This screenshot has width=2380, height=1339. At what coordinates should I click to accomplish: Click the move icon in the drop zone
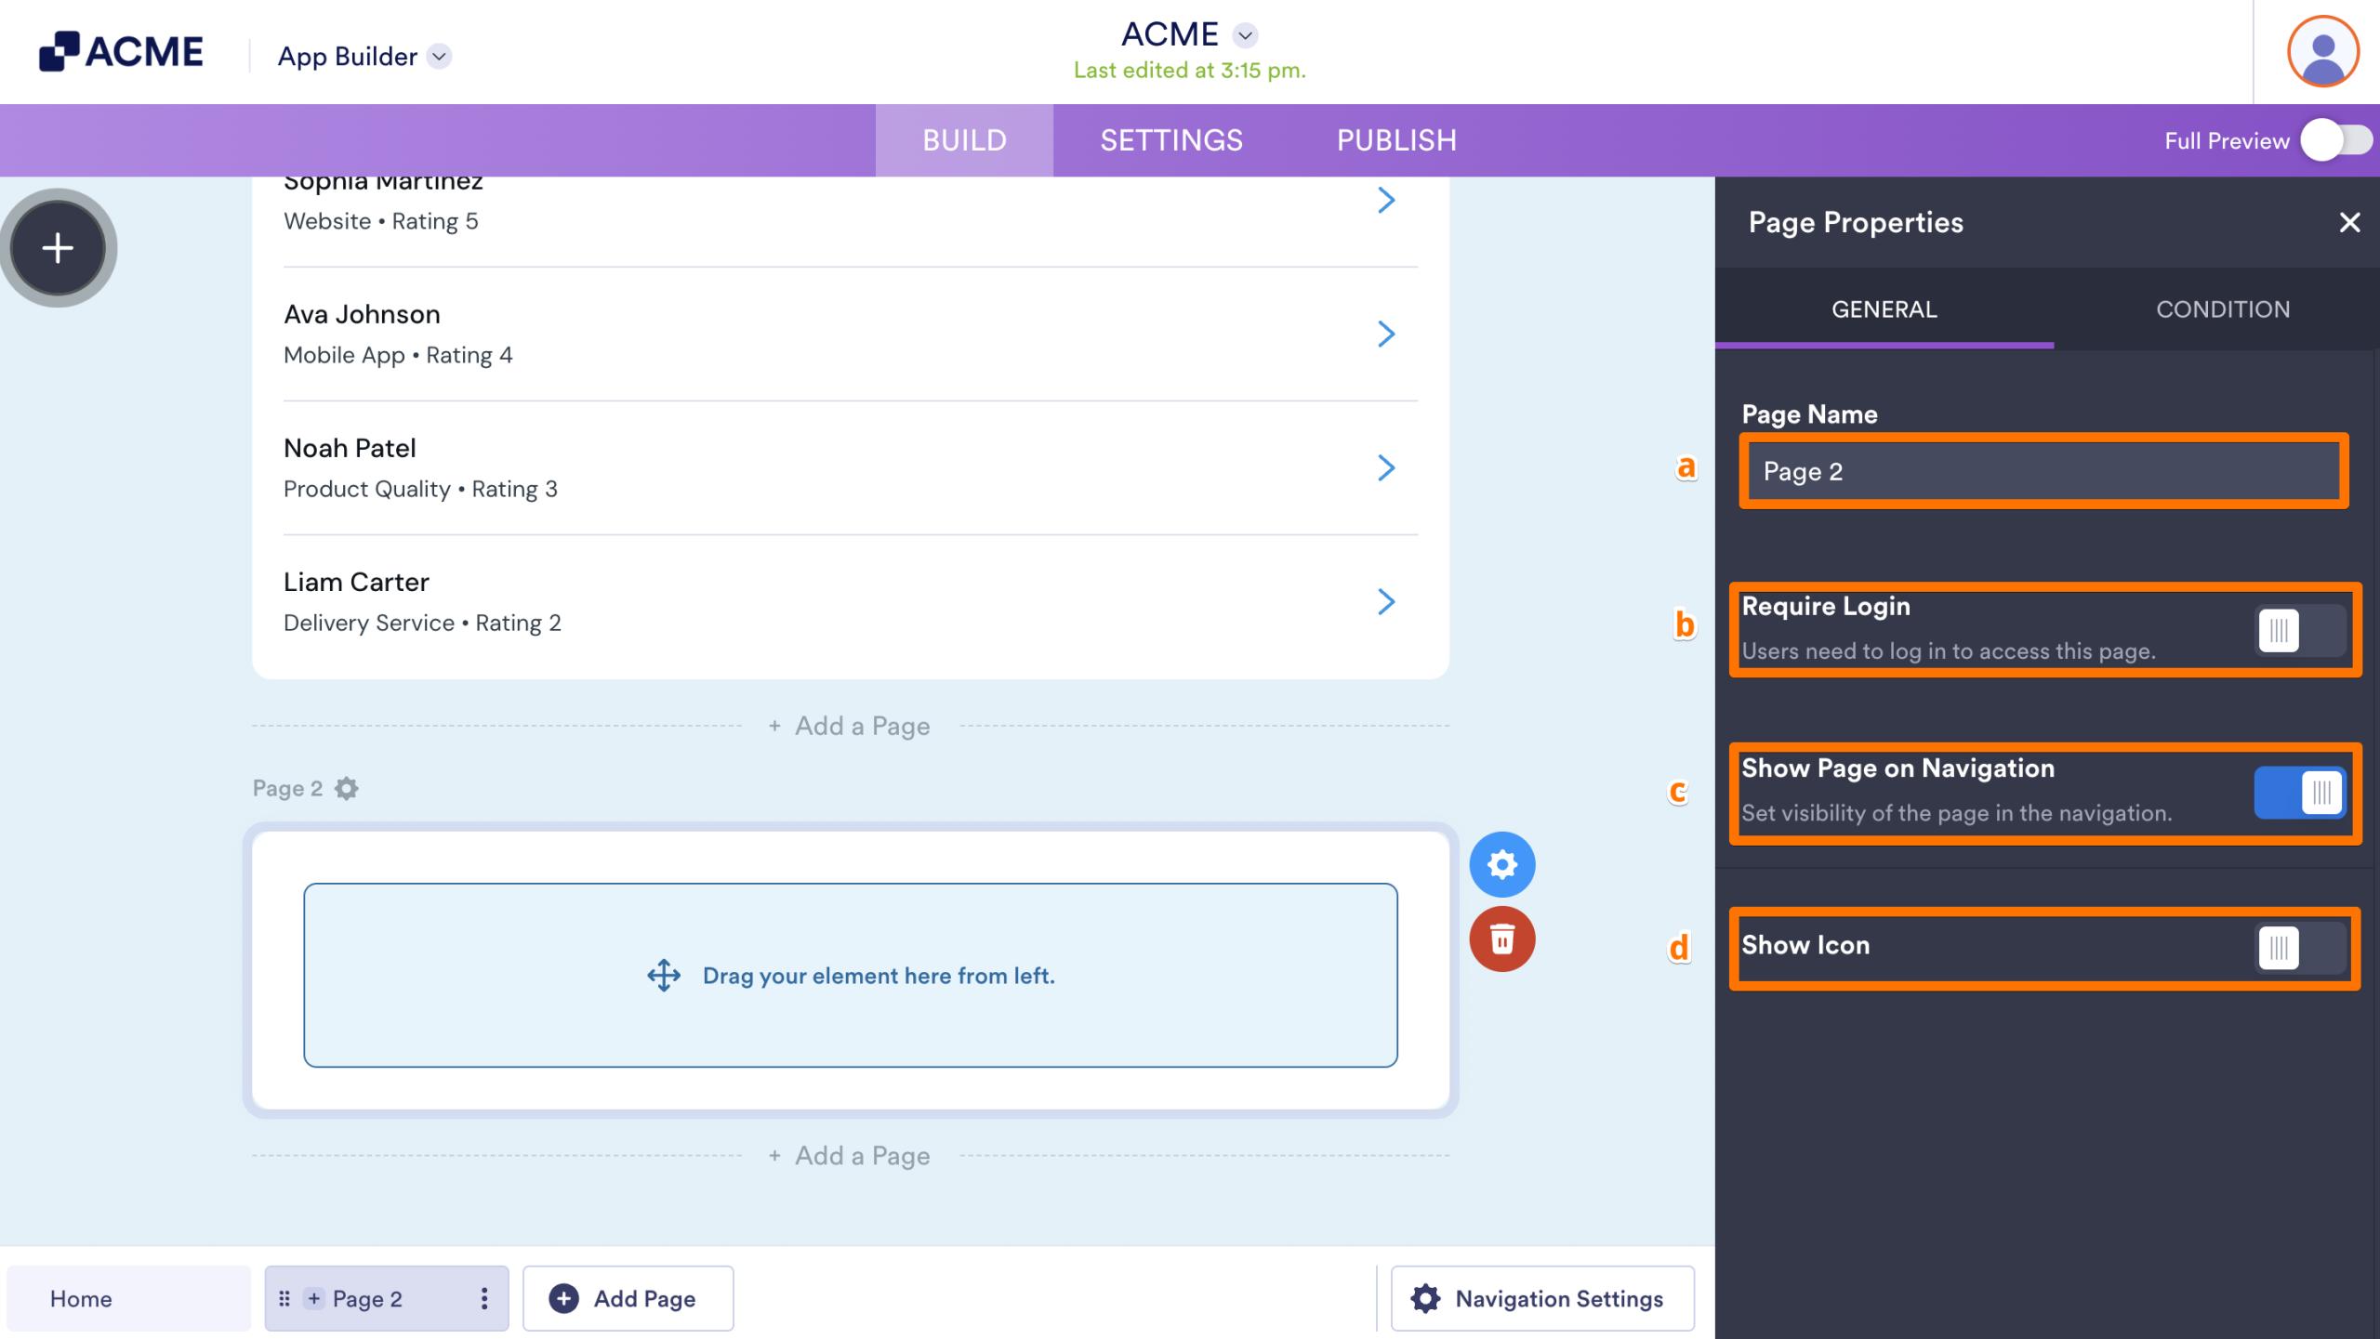pyautogui.click(x=664, y=976)
